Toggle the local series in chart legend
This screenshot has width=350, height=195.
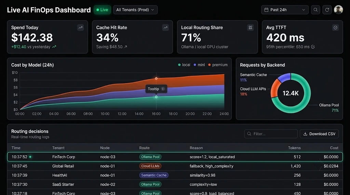coord(184,65)
